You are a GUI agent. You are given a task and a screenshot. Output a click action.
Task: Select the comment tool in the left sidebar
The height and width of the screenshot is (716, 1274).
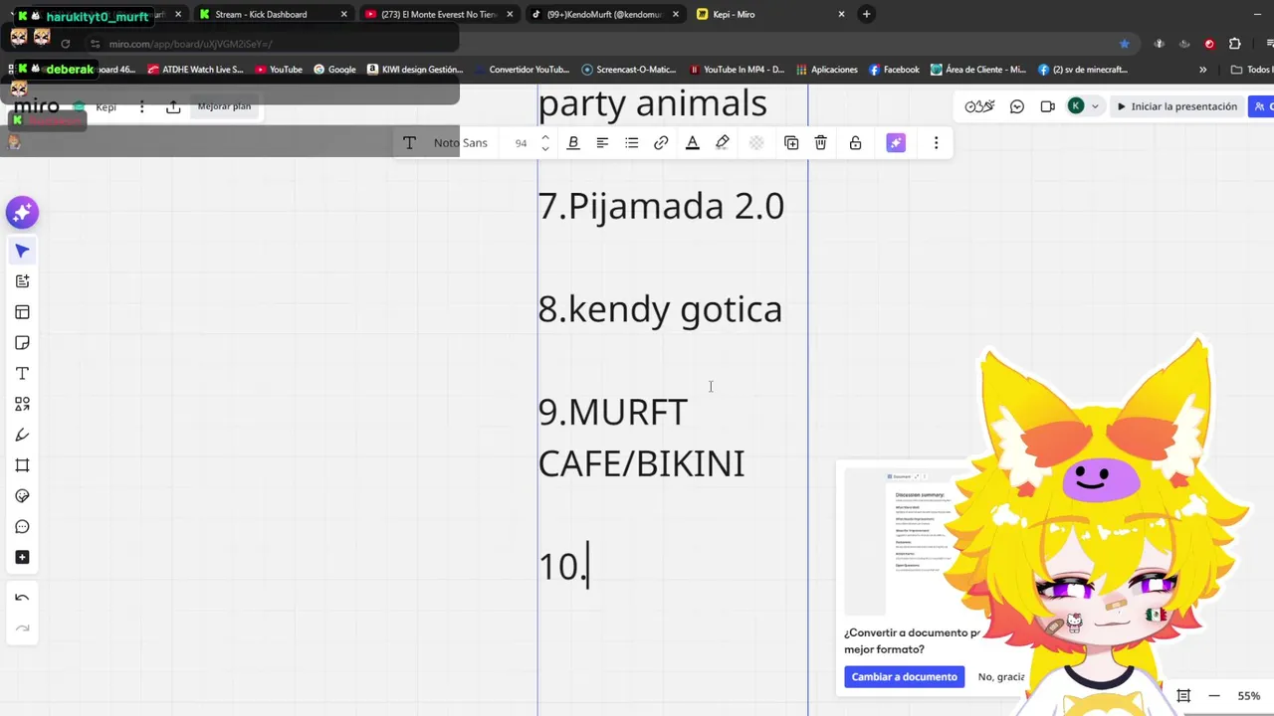pyautogui.click(x=22, y=526)
